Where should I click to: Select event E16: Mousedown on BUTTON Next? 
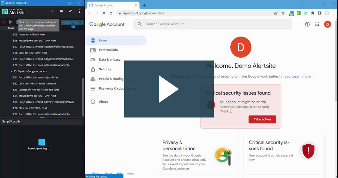pos(35,40)
